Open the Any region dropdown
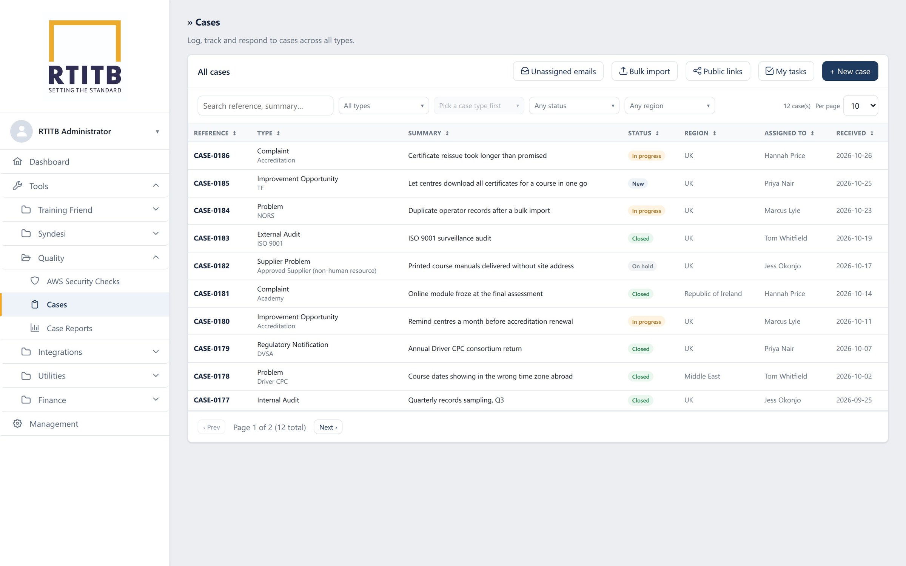The height and width of the screenshot is (566, 906). (669, 106)
